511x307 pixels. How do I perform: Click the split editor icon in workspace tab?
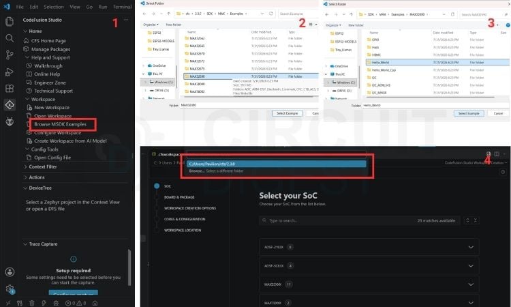coord(496,153)
